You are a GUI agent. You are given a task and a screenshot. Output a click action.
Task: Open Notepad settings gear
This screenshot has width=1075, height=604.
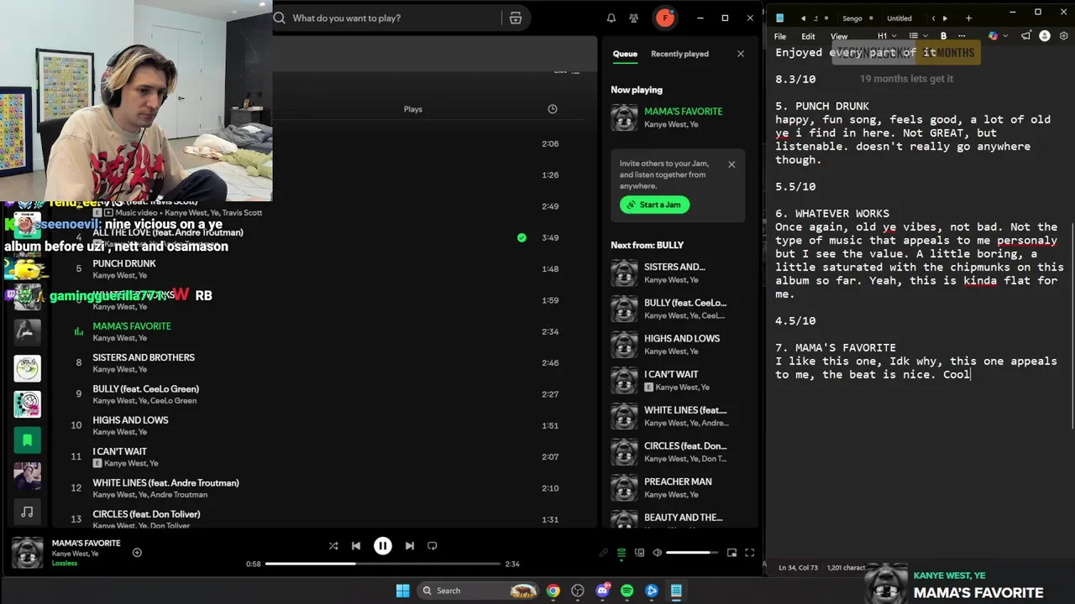(1064, 36)
